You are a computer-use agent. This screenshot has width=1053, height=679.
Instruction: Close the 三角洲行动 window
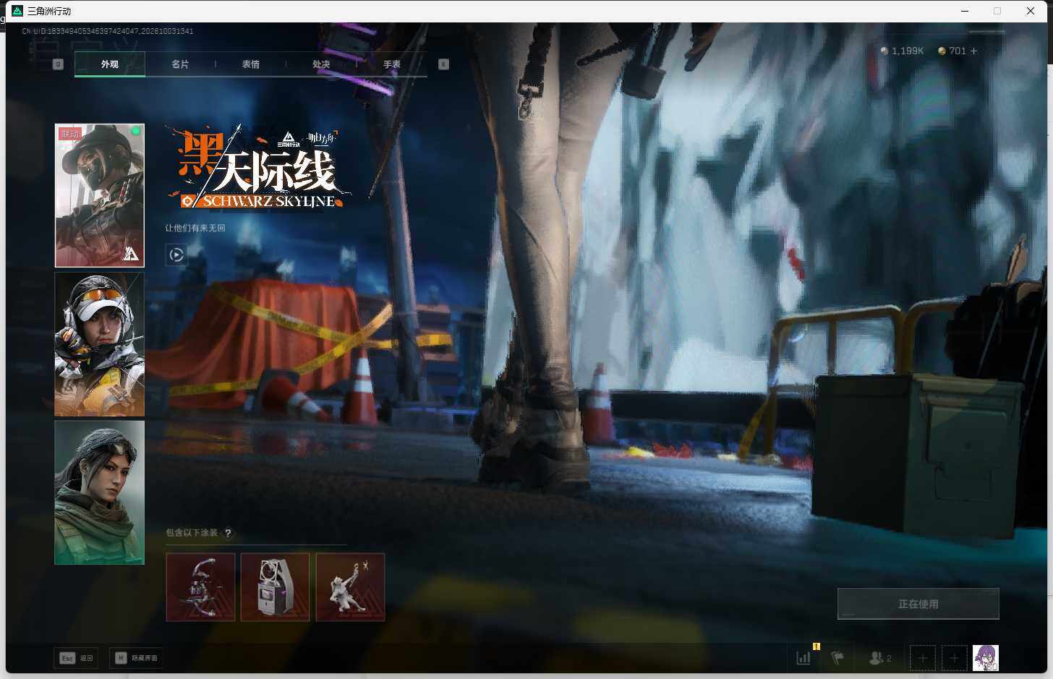tap(1031, 11)
